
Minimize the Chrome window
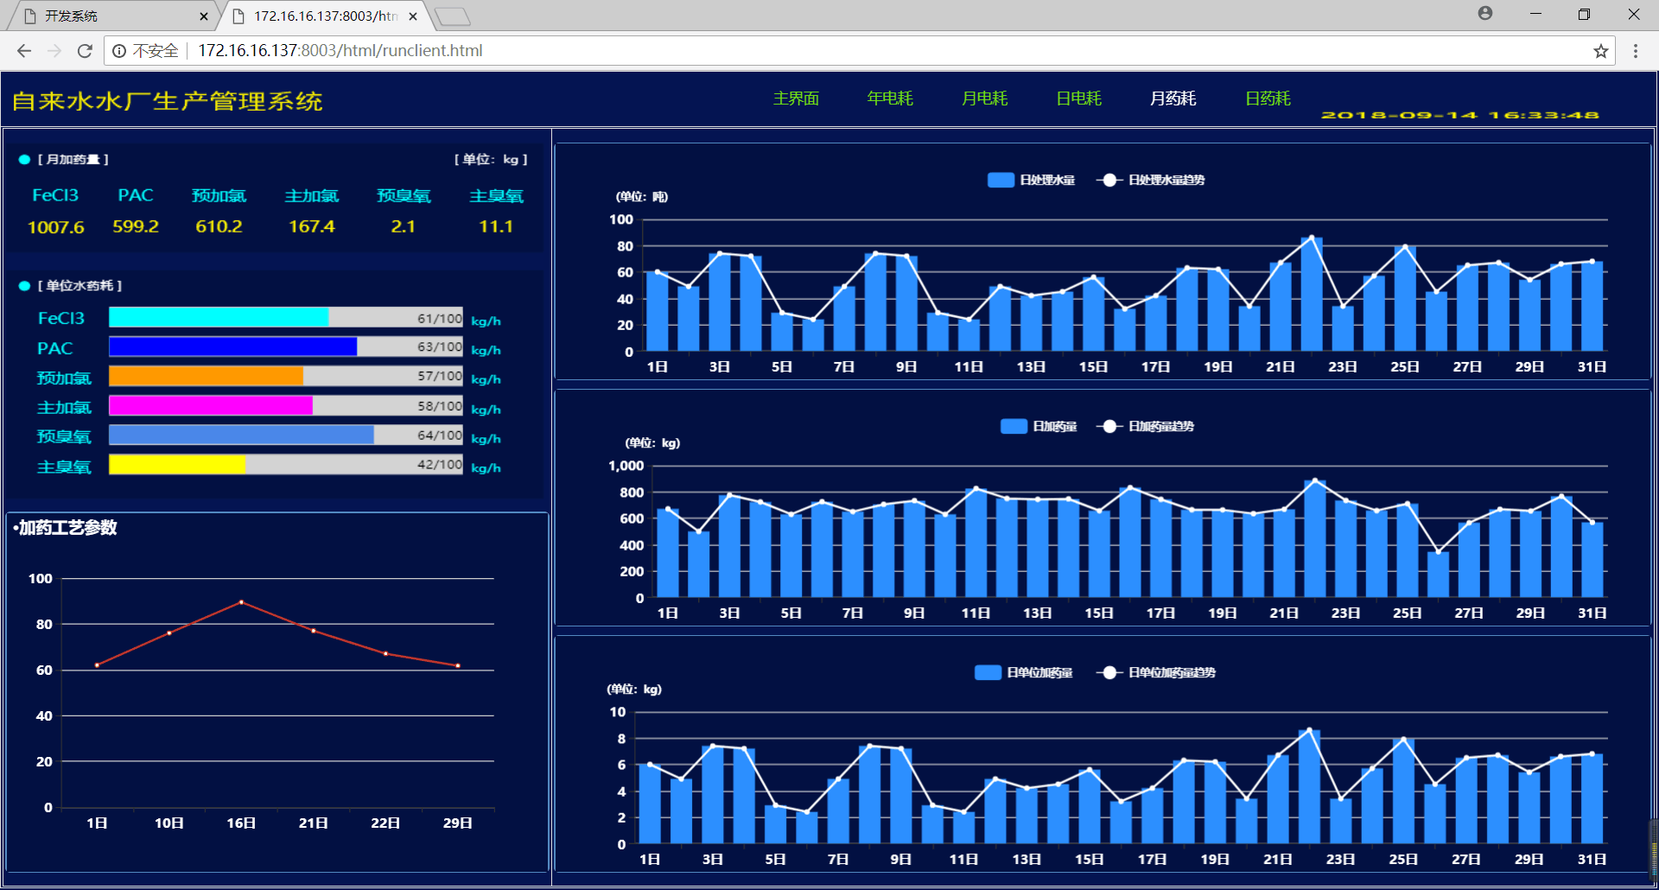point(1535,14)
